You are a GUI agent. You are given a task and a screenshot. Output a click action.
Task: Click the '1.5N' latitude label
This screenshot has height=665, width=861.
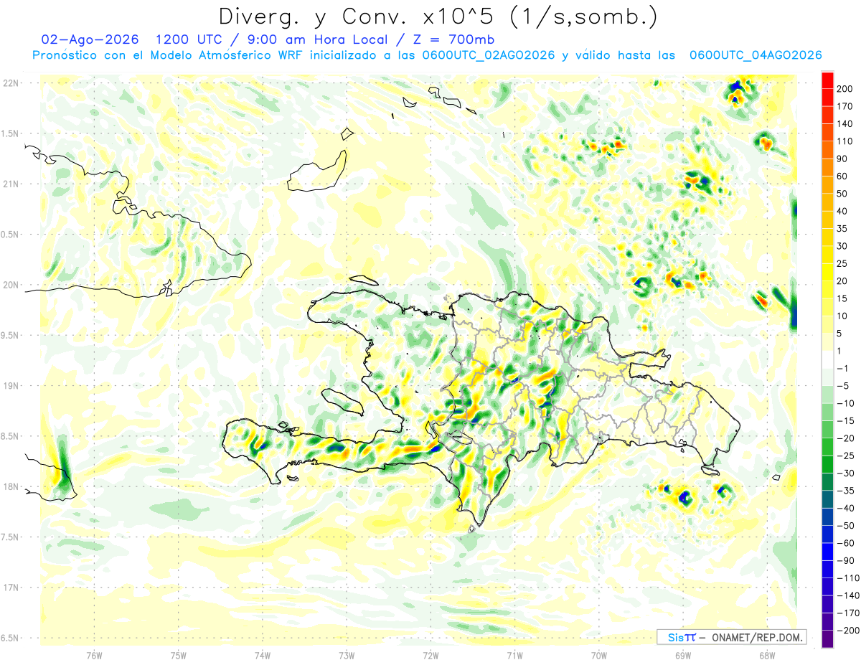[11, 133]
